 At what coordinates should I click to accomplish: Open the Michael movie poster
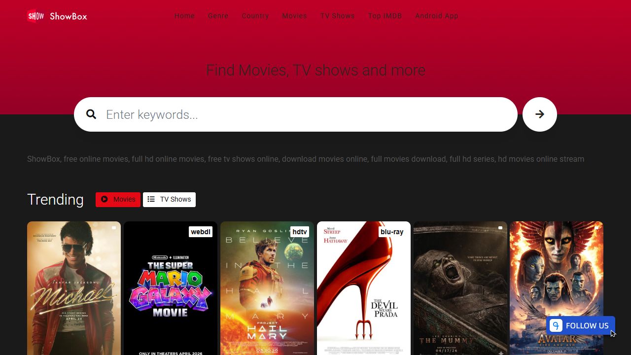pos(74,288)
